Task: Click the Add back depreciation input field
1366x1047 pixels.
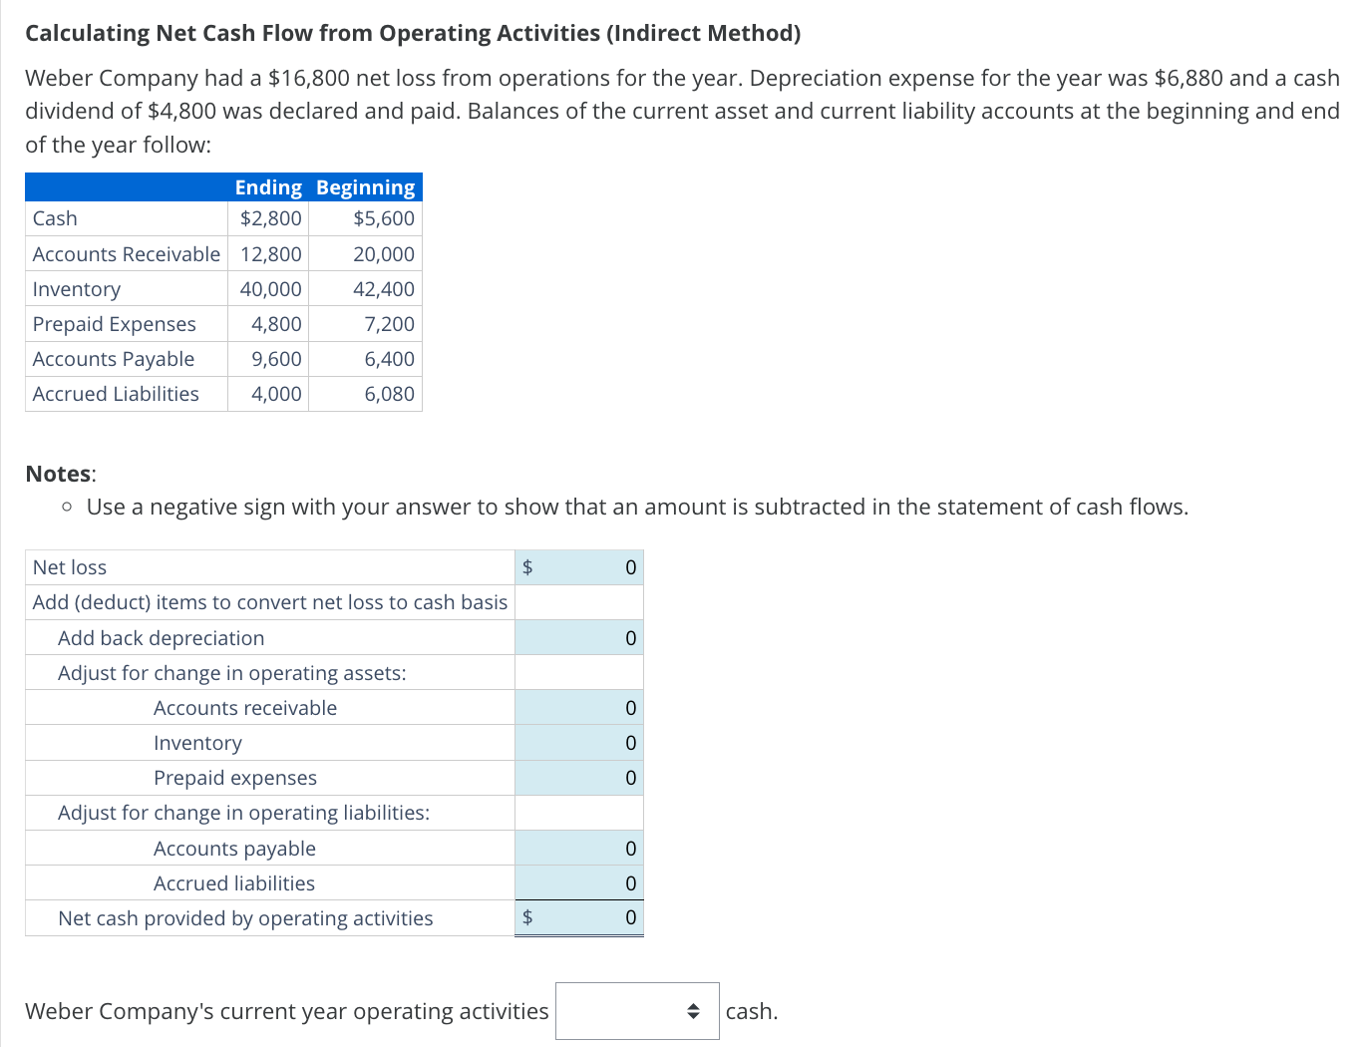Action: [588, 637]
